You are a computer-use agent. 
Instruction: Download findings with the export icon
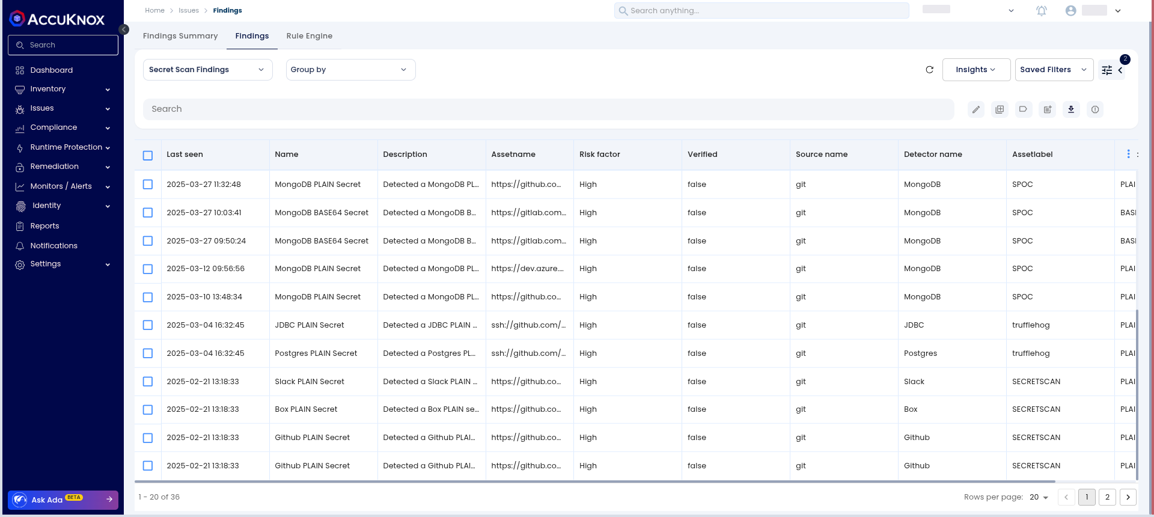[1071, 109]
